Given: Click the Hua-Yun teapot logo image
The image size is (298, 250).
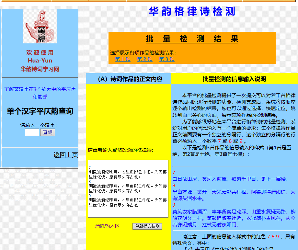Looking at the screenshot, I should 40,27.
